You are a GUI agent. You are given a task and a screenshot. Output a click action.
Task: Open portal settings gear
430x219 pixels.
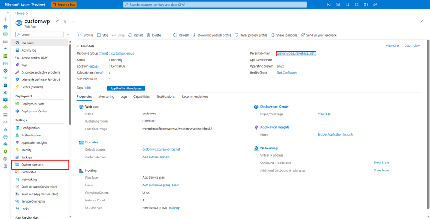(356, 4)
